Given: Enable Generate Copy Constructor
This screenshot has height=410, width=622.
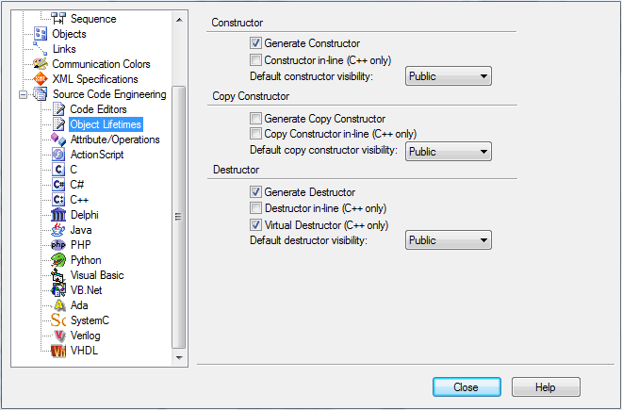Looking at the screenshot, I should (x=255, y=118).
